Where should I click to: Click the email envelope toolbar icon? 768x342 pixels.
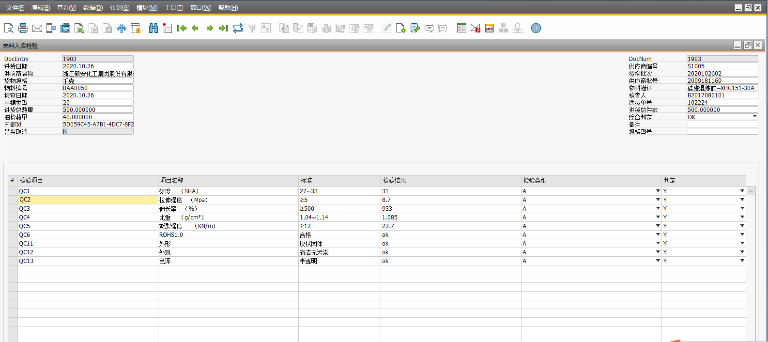pos(37,29)
